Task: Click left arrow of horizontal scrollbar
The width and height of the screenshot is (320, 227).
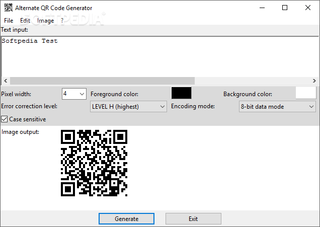Action: [6, 81]
